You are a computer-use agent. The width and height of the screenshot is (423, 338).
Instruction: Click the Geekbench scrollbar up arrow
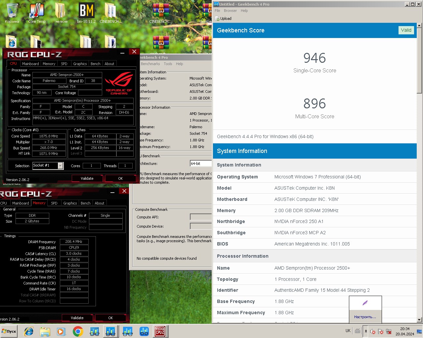tap(419, 25)
